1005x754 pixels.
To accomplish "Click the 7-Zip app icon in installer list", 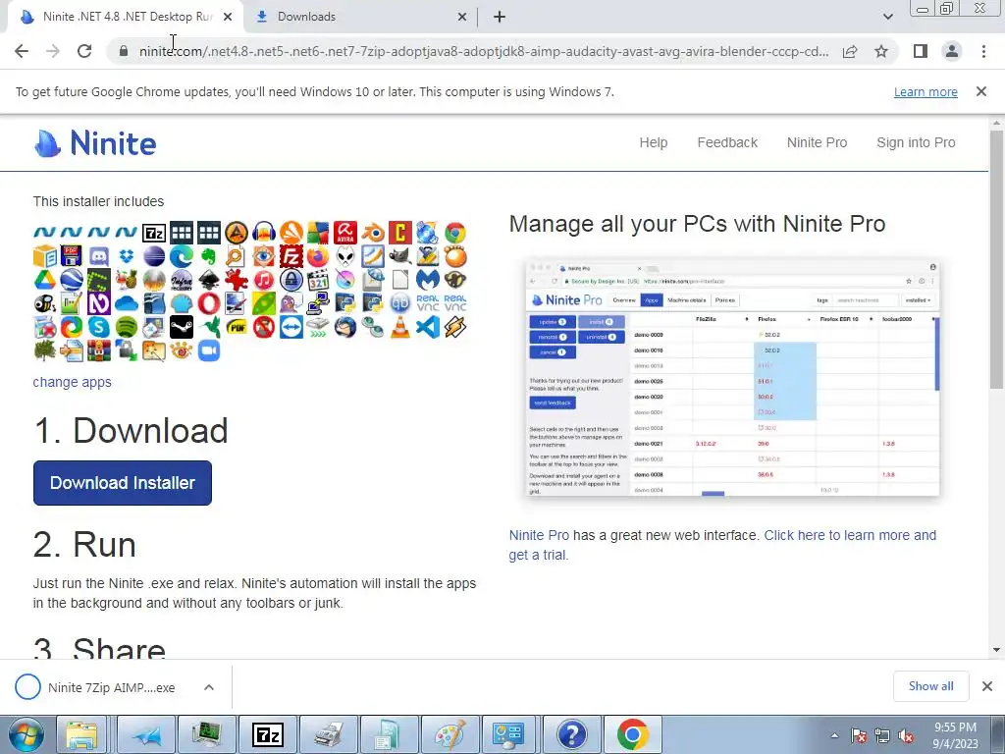I will point(154,232).
